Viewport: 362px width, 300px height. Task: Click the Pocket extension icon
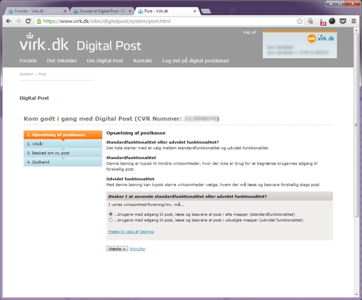coord(343,21)
